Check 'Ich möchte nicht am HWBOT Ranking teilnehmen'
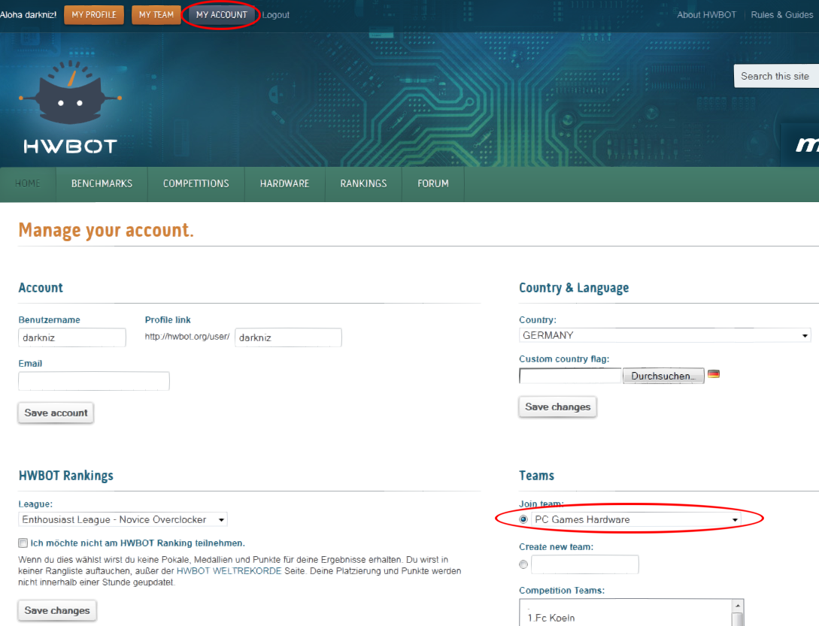This screenshot has width=819, height=626. 23,543
